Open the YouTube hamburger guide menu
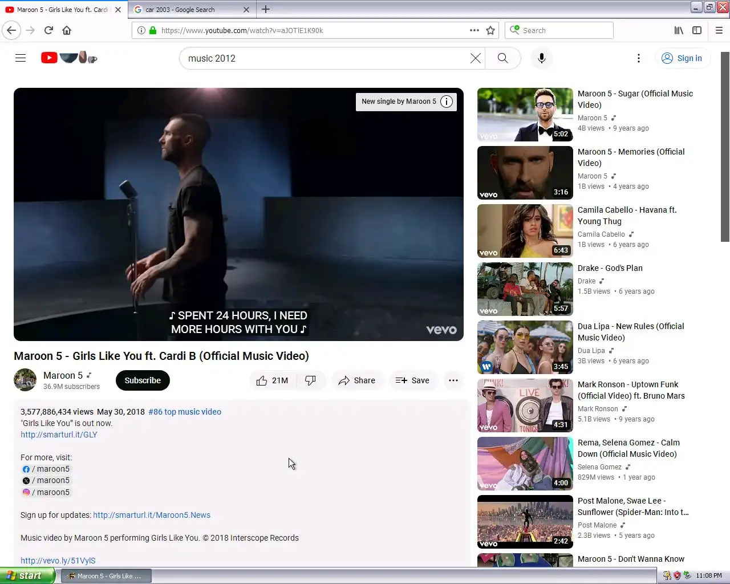730x584 pixels. click(x=21, y=58)
